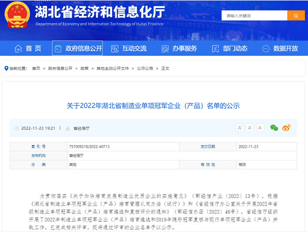
Task: Click 公示公告 breadcrumb link
Action: [145, 69]
